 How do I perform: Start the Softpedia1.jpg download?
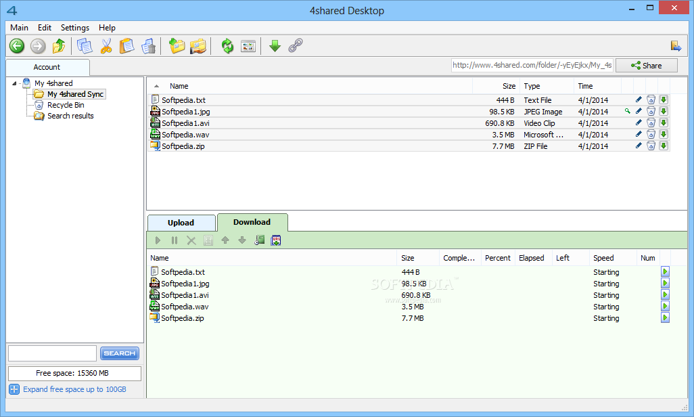[665, 283]
